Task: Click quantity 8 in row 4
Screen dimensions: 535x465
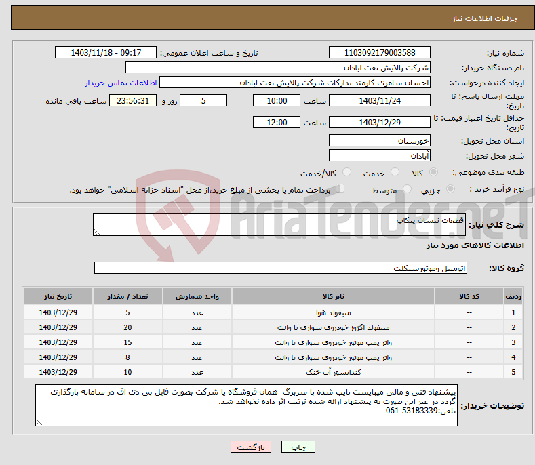Action: (127, 357)
